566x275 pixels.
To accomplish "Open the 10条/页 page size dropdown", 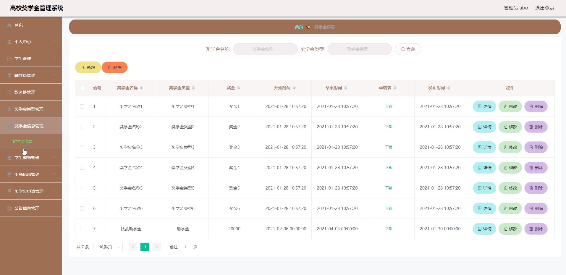I will [108, 247].
